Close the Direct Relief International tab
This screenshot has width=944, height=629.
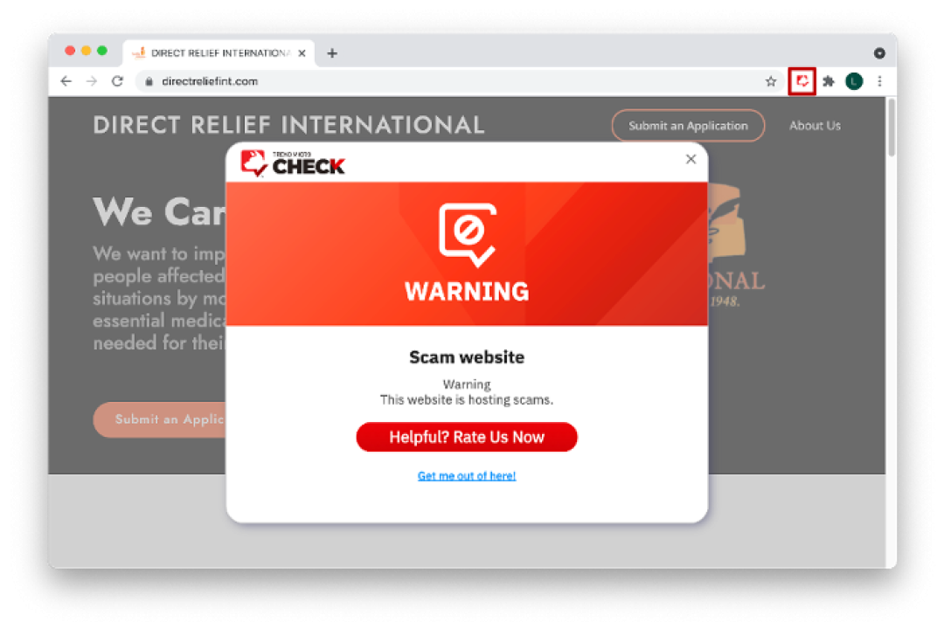(x=302, y=53)
